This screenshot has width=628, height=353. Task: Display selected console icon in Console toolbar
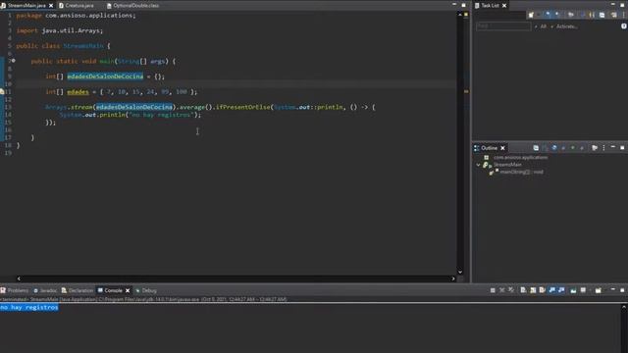pos(583,290)
